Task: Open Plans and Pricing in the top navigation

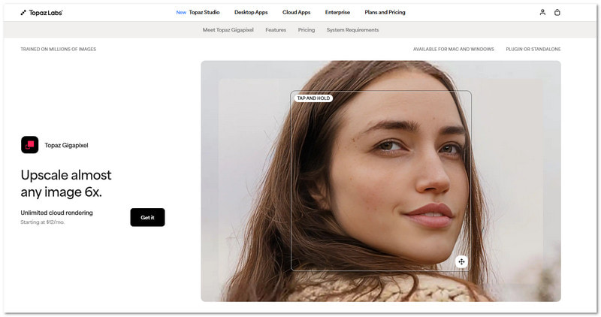Action: [x=385, y=13]
